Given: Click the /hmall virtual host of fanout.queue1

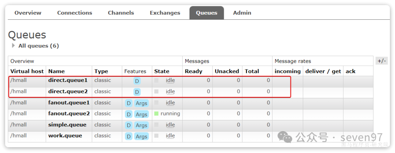Looking at the screenshot, I should tap(18, 103).
